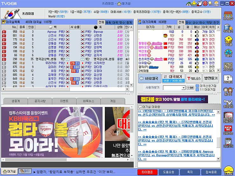Open the 무료충전 free charge icon
Viewport: 235px width, 176px height.
click(x=228, y=28)
